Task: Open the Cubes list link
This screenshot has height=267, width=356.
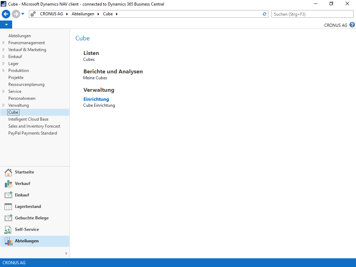Action: click(89, 59)
